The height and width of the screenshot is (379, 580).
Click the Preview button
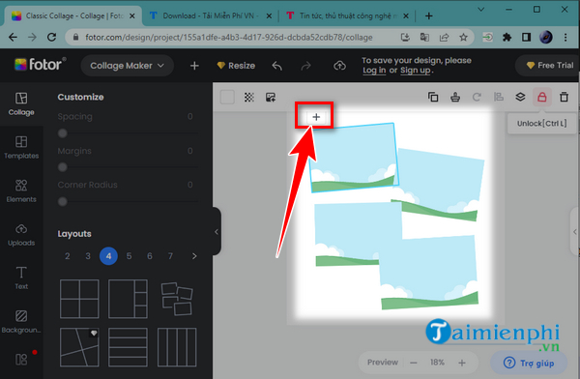tap(383, 363)
